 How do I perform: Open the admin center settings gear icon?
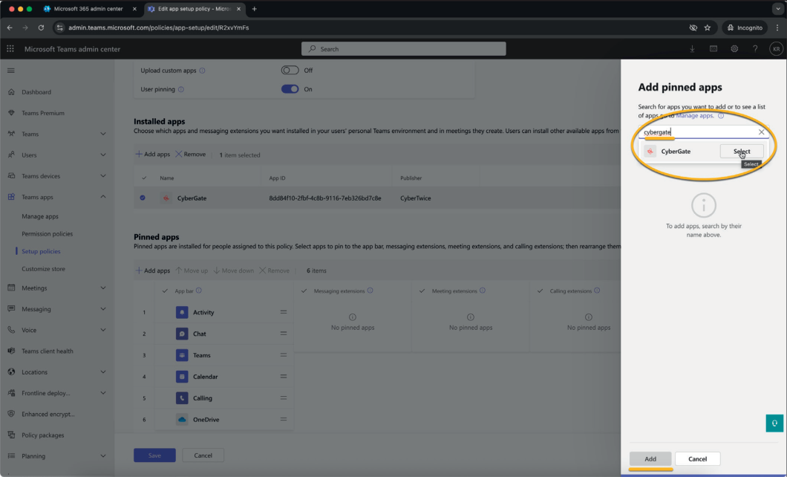[x=734, y=48]
